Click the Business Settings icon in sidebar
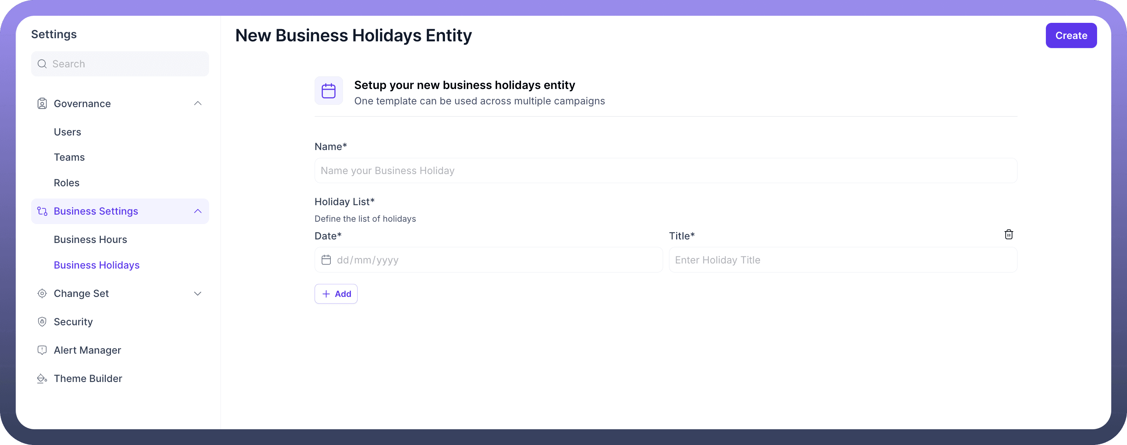1127x445 pixels. pyautogui.click(x=42, y=211)
